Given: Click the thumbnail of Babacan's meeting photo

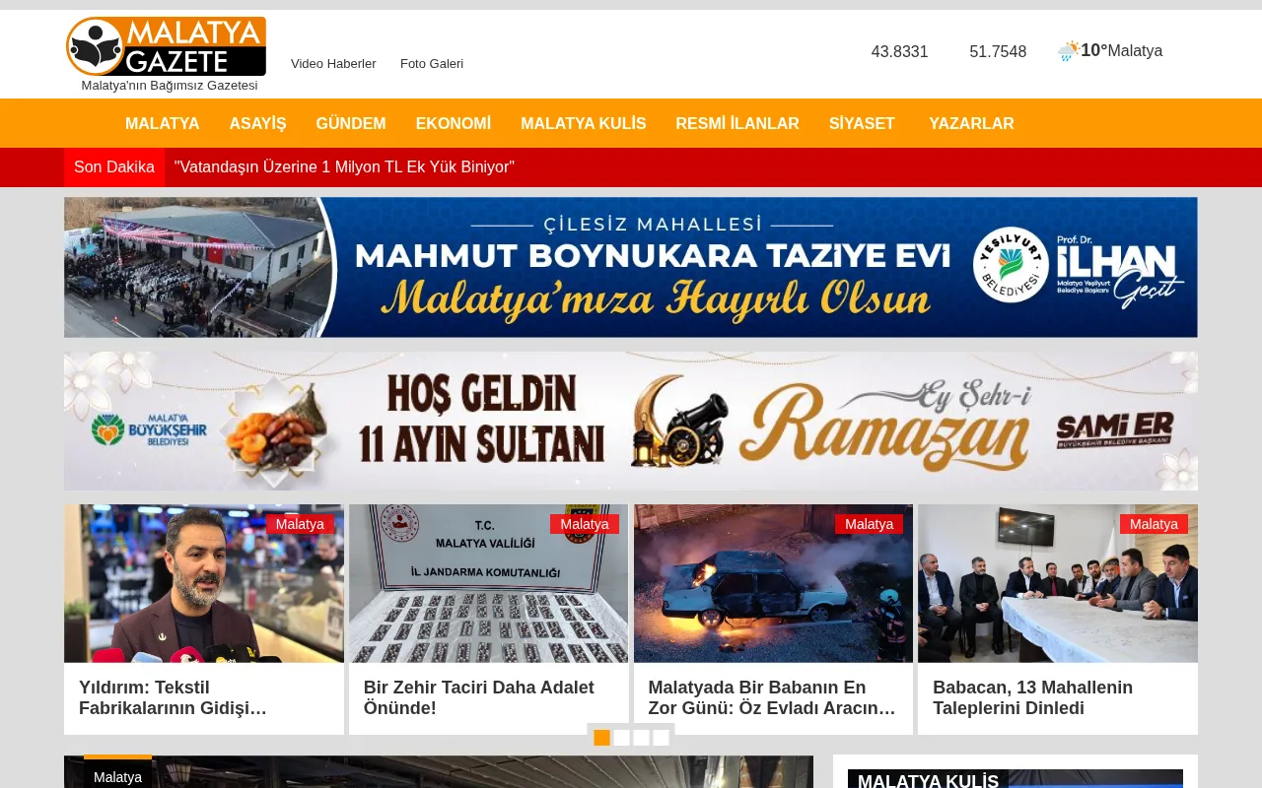Looking at the screenshot, I should click(1057, 583).
